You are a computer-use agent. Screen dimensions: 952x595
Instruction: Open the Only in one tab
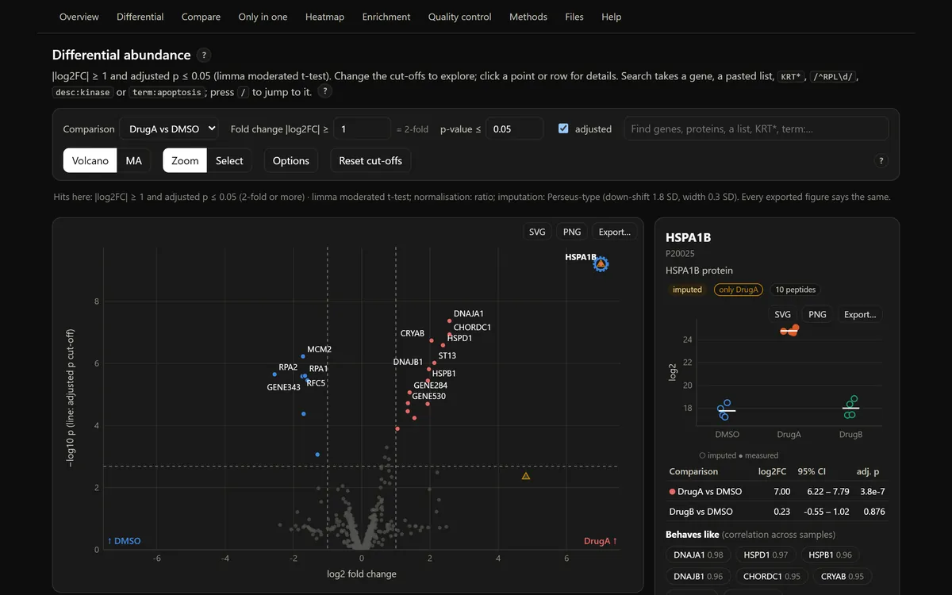point(263,17)
